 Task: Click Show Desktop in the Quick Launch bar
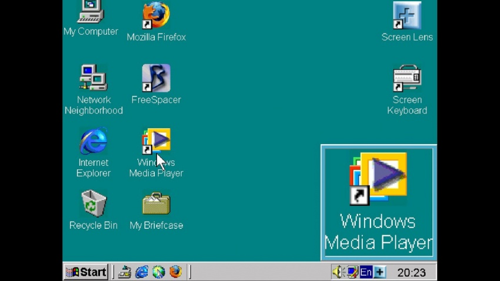coord(125,272)
